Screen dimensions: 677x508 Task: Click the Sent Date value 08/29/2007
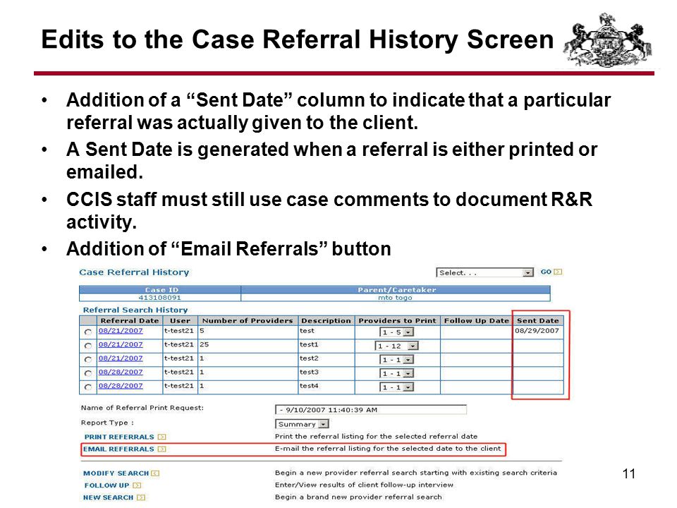[x=537, y=331]
